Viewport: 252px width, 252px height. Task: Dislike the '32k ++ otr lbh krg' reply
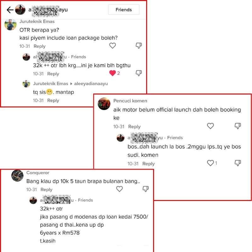pos(139,73)
